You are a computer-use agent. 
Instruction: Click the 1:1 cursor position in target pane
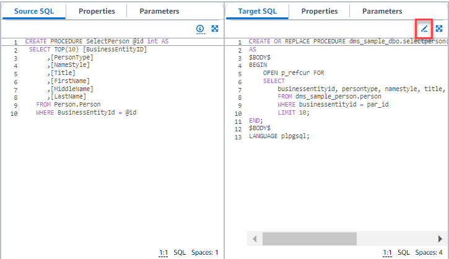coord(388,252)
